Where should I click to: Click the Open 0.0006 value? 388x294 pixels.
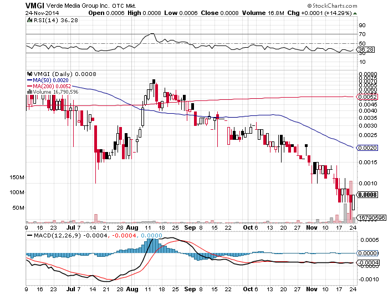point(106,13)
